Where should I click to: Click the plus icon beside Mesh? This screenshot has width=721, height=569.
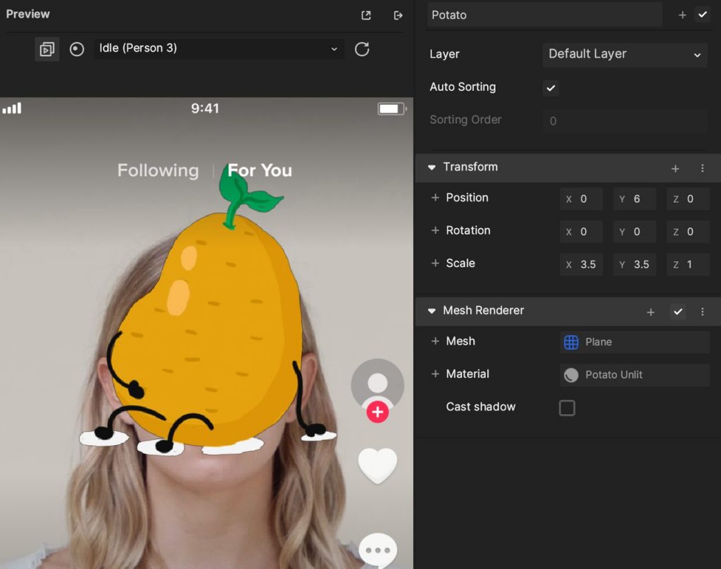(x=435, y=342)
